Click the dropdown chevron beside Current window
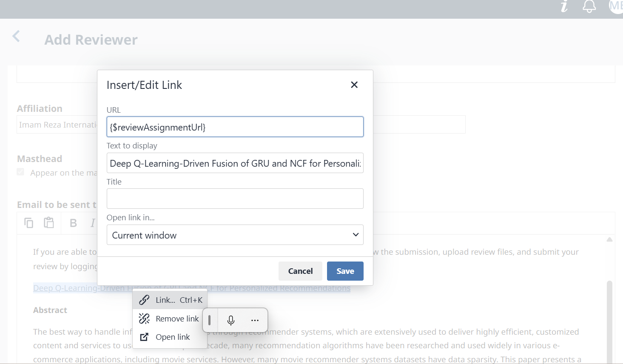Viewport: 623px width, 364px height. [x=356, y=235]
